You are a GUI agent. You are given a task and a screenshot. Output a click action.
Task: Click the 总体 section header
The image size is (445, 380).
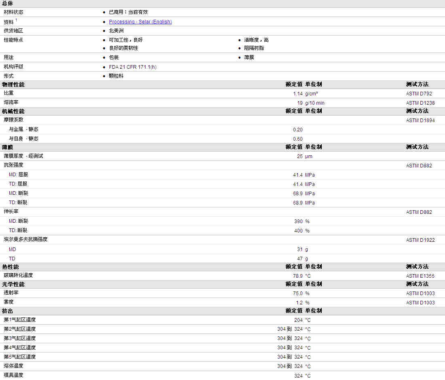coord(7,3)
